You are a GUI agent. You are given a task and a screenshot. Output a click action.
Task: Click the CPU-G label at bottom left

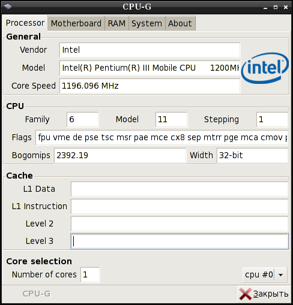(37, 294)
